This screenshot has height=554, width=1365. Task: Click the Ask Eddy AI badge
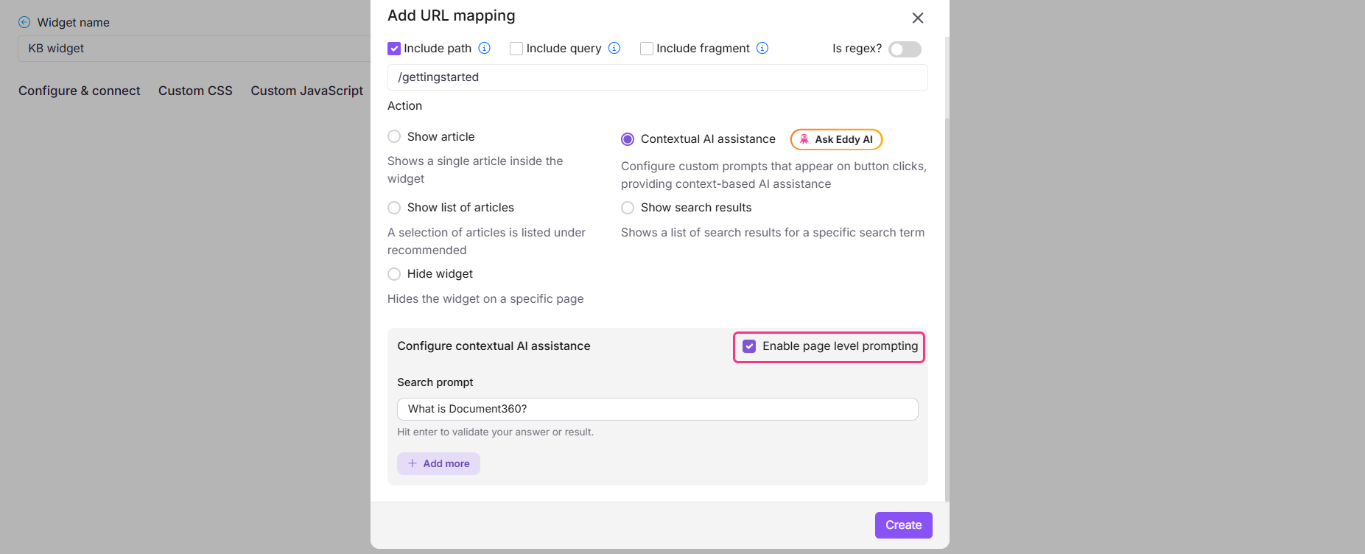click(x=836, y=138)
